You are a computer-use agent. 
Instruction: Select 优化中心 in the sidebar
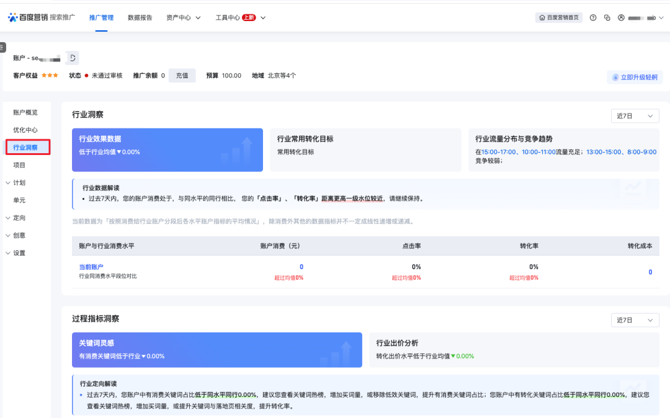25,130
